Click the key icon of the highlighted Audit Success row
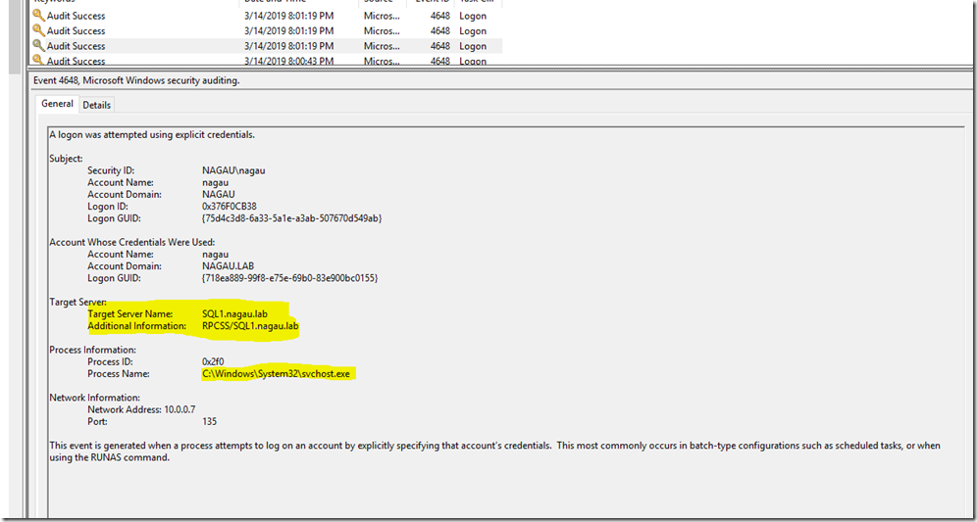 38,45
